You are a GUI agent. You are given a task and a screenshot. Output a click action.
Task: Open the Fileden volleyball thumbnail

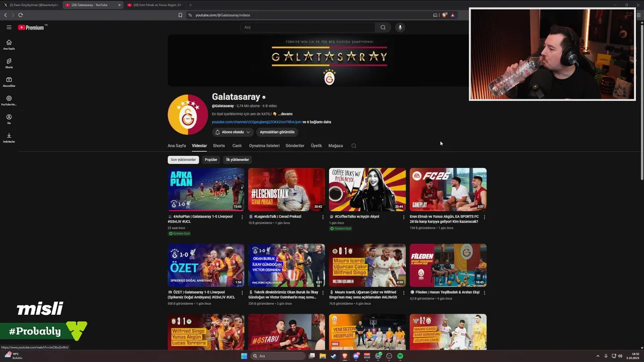pos(448,265)
